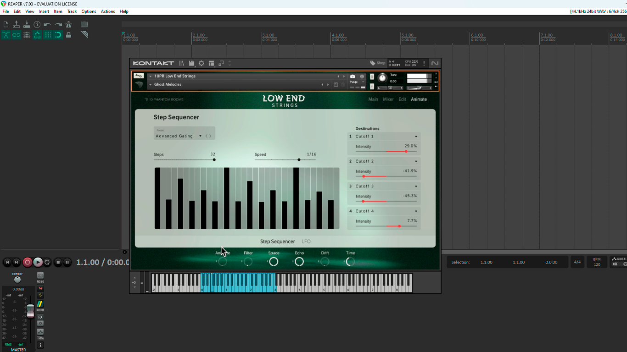
Task: Expand the 10PR Low End Strings dropdown
Action: coord(151,77)
